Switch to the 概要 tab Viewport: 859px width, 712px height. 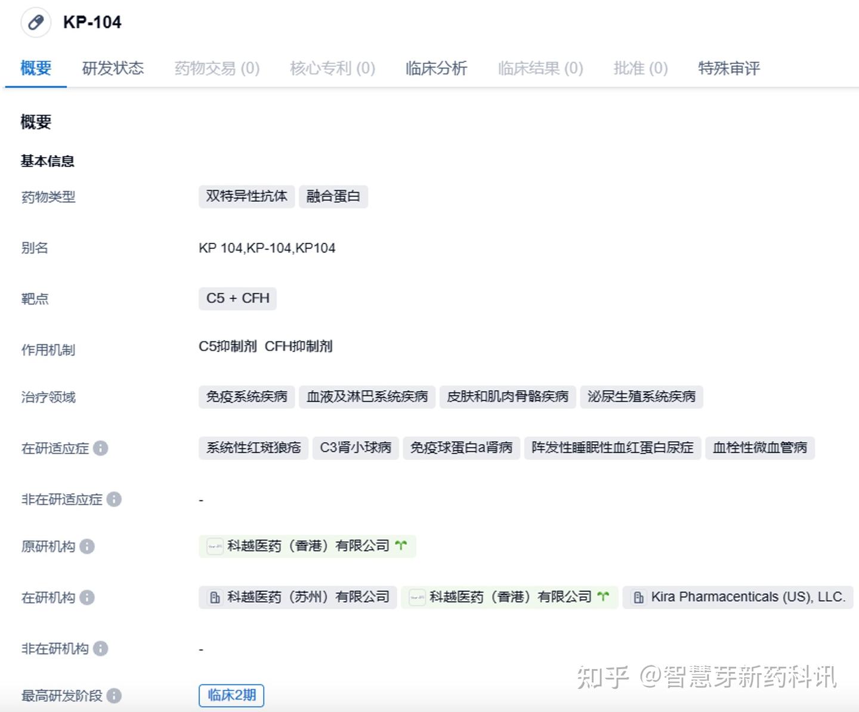point(35,69)
